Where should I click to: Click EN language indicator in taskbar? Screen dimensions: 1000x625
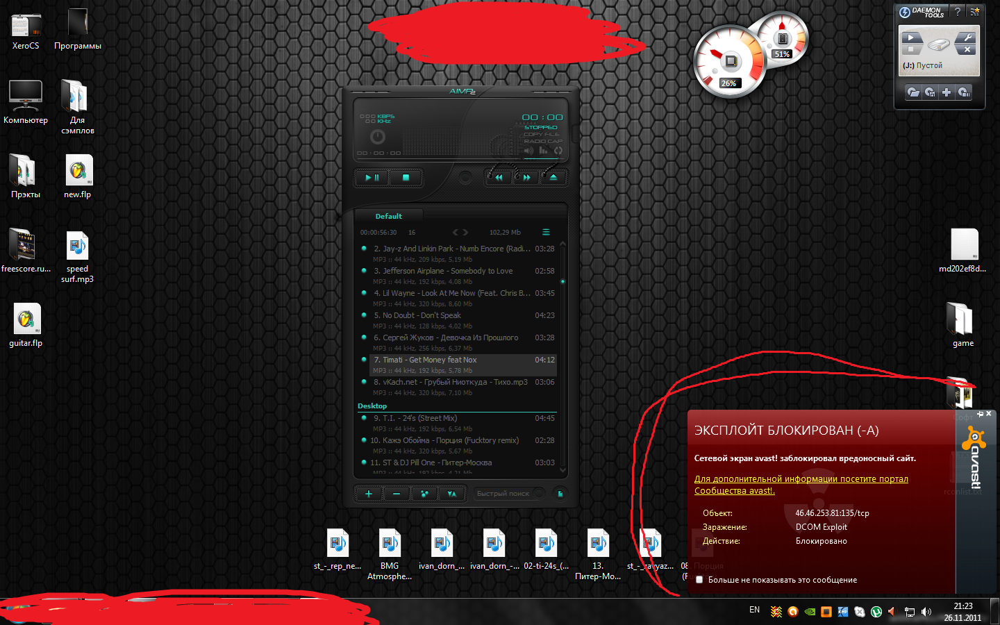pyautogui.click(x=755, y=610)
